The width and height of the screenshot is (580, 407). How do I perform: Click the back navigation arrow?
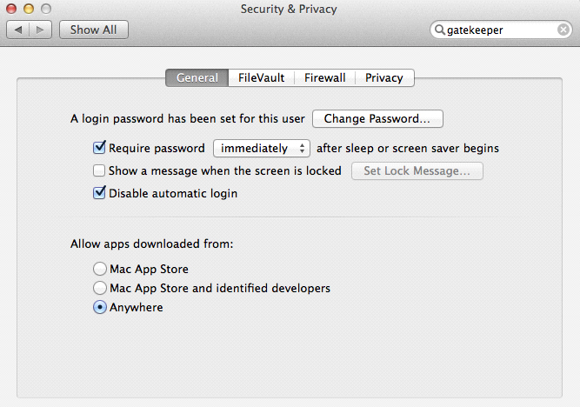(x=18, y=30)
